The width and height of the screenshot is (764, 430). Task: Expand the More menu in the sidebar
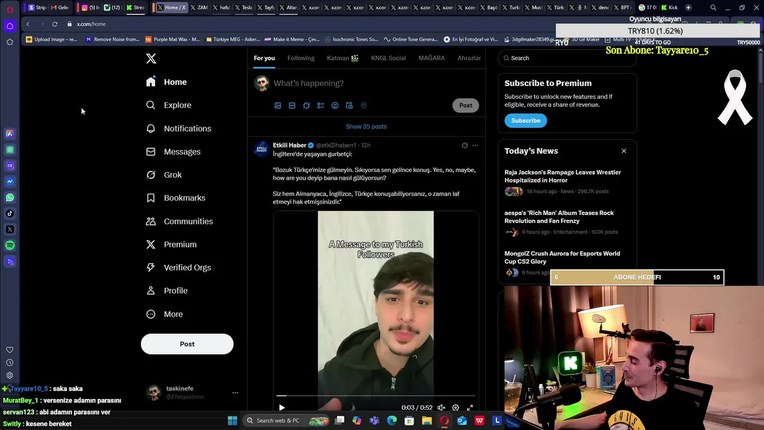tap(165, 314)
